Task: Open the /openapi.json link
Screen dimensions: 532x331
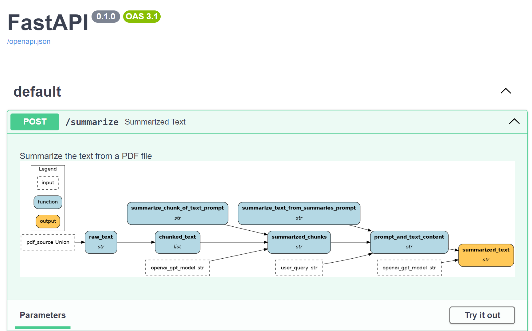Action: pos(29,42)
